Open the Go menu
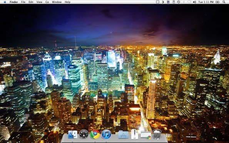The image size is (229, 143). tap(47, 2)
